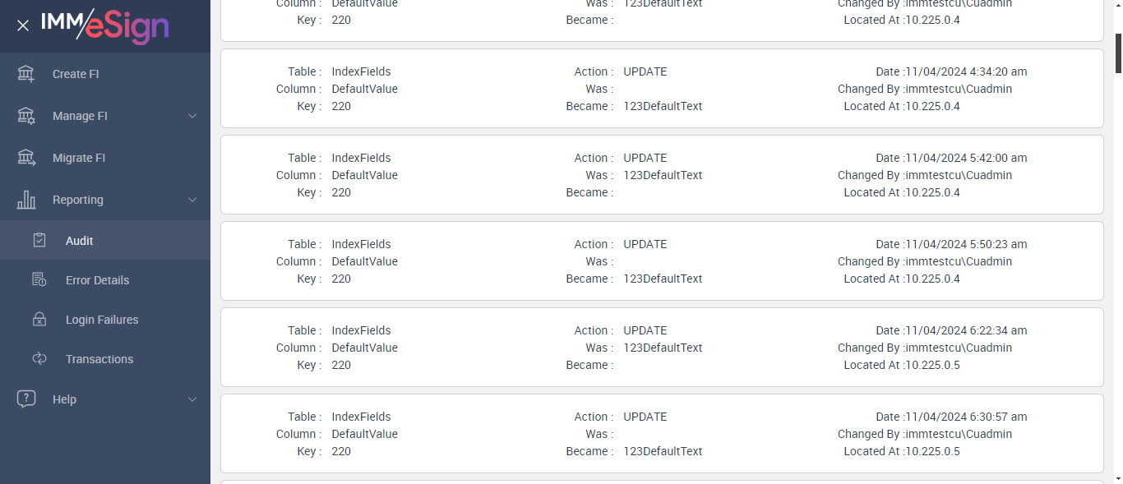This screenshot has width=1123, height=484.
Task: Click the Help question mark icon
Action: tap(26, 399)
